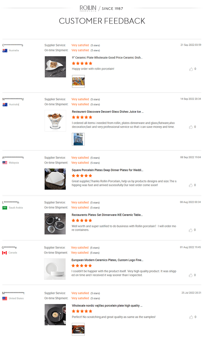View the stacked white plates product thumbnail
This screenshot has height=342, width=204.
55,269
